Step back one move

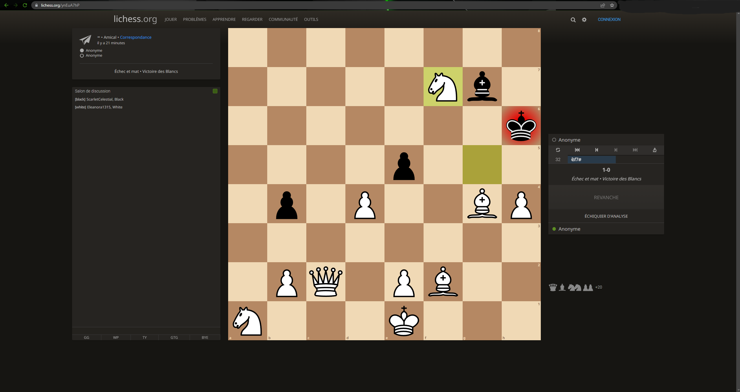pyautogui.click(x=596, y=150)
